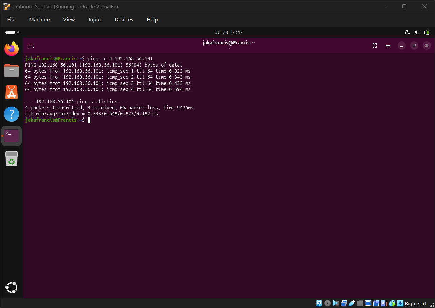
Task: Click the USB devices status icon
Action: click(352, 303)
